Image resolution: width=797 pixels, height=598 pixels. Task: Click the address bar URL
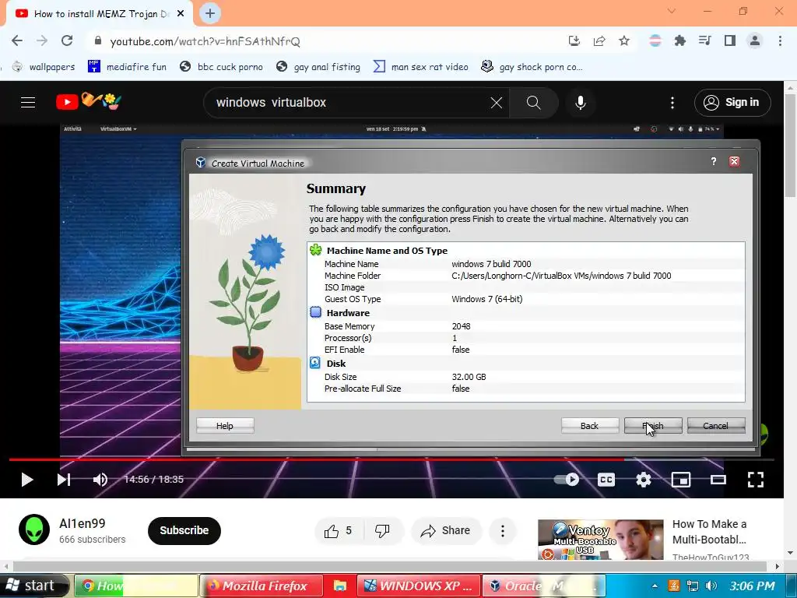(x=205, y=41)
